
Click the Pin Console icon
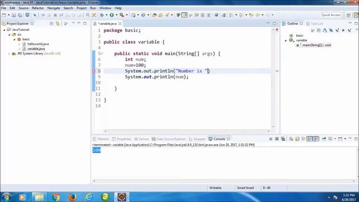(x=324, y=139)
